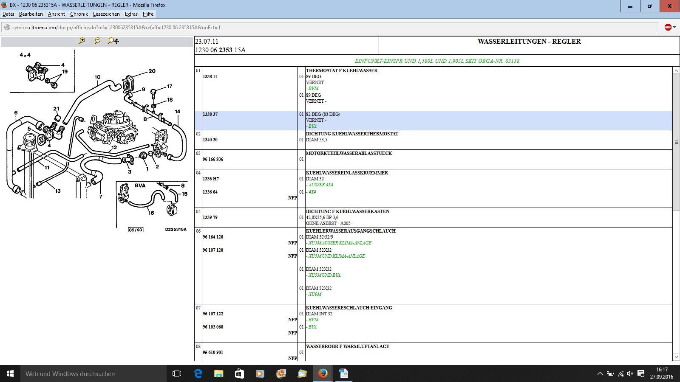Viewport: 680px width, 382px height.
Task: Open the Extras menu
Action: click(x=131, y=14)
